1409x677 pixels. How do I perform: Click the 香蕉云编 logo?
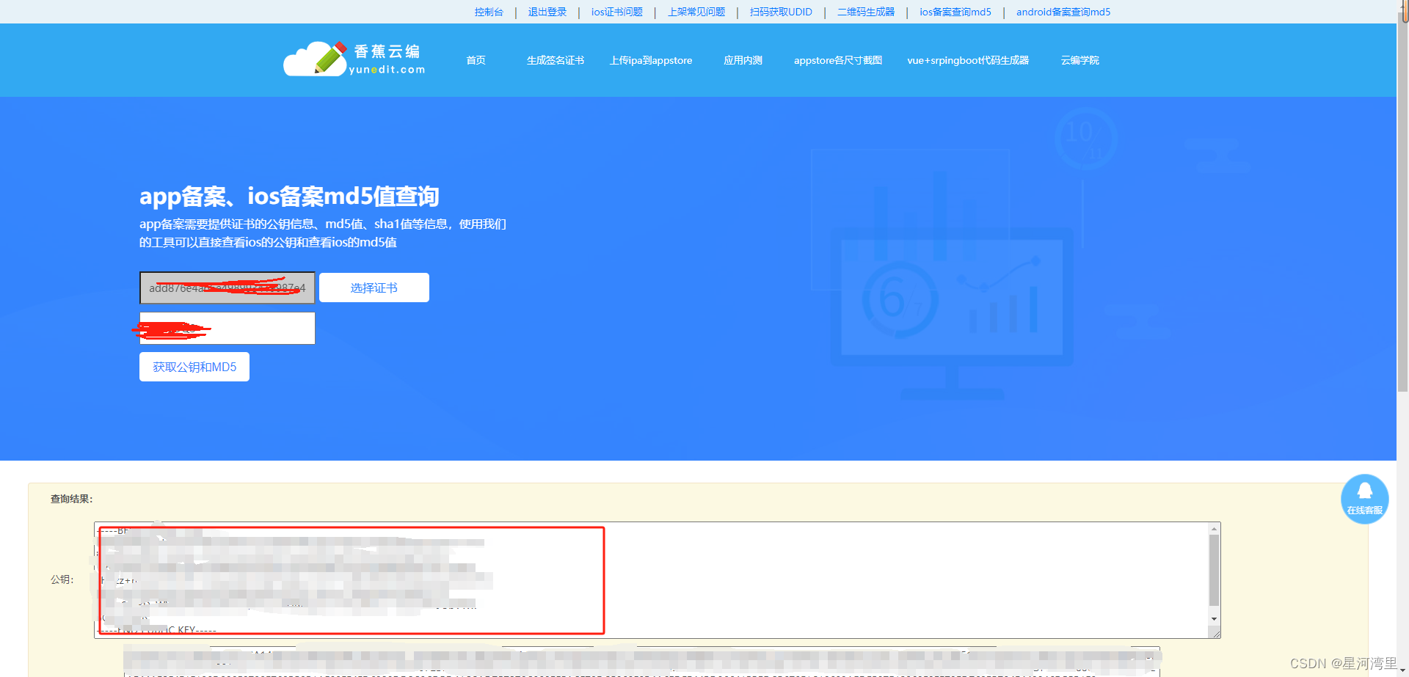click(353, 59)
